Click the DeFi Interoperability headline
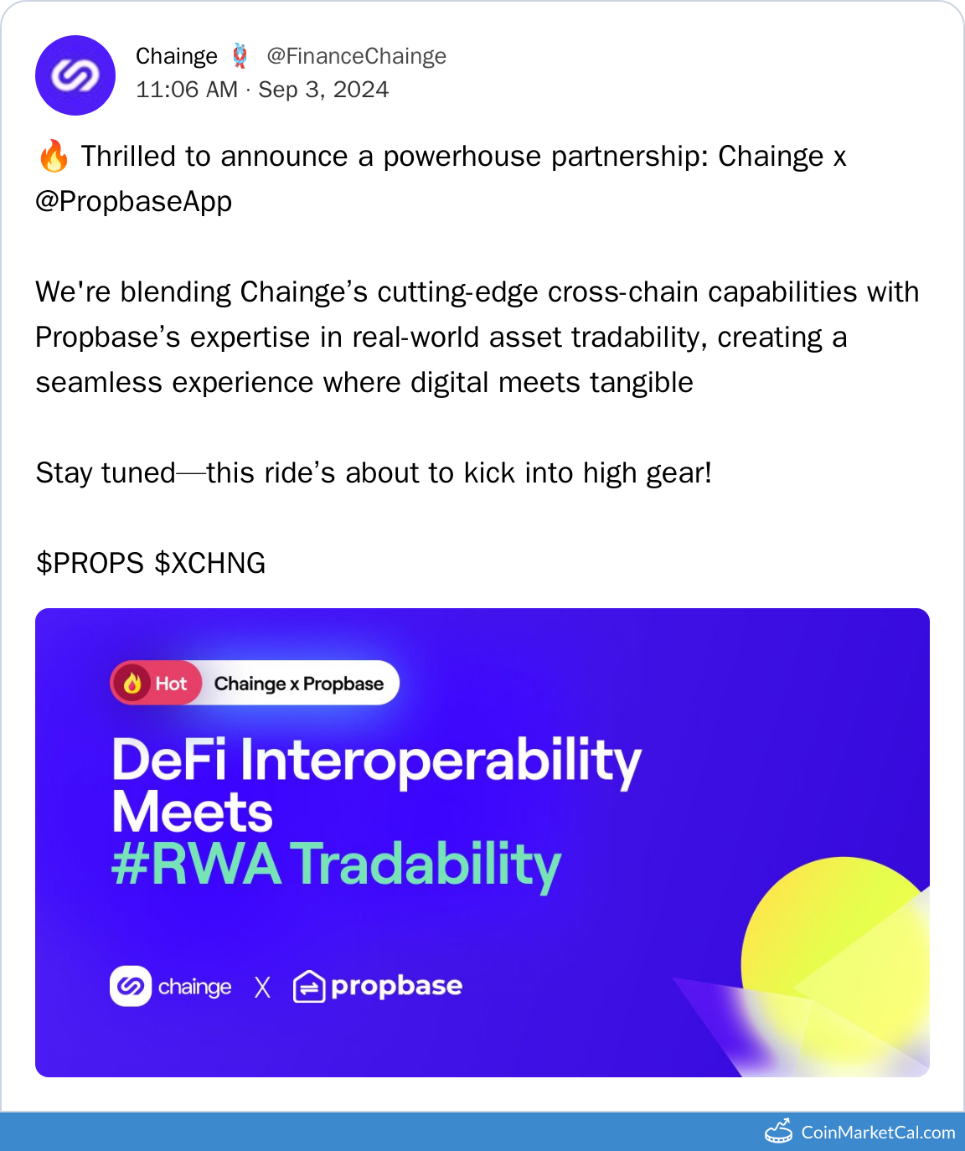Screen dimensions: 965x1151 [x=377, y=761]
